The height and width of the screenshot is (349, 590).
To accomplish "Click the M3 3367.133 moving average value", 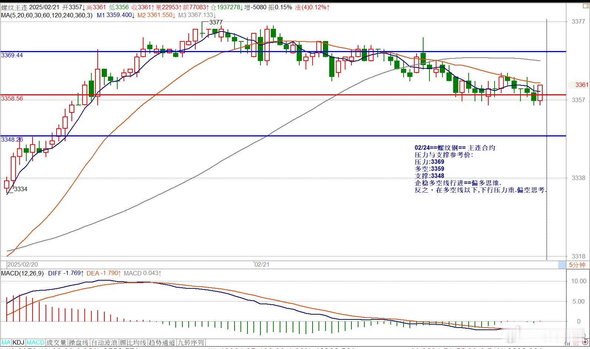I will tap(196, 15).
